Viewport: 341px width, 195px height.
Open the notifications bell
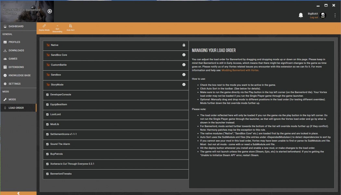pyautogui.click(x=301, y=15)
